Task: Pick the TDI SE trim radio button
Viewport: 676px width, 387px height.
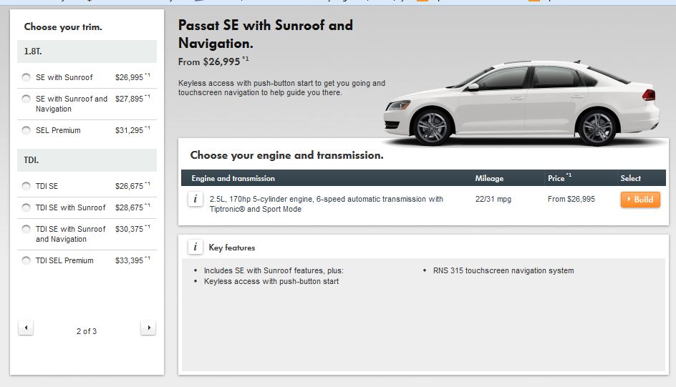Action: pos(26,186)
